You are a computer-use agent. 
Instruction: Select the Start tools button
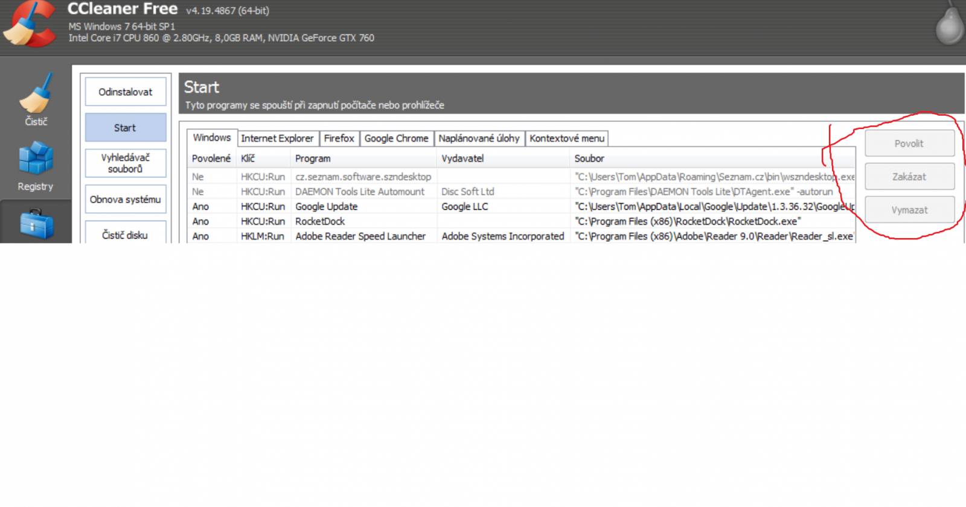(126, 128)
